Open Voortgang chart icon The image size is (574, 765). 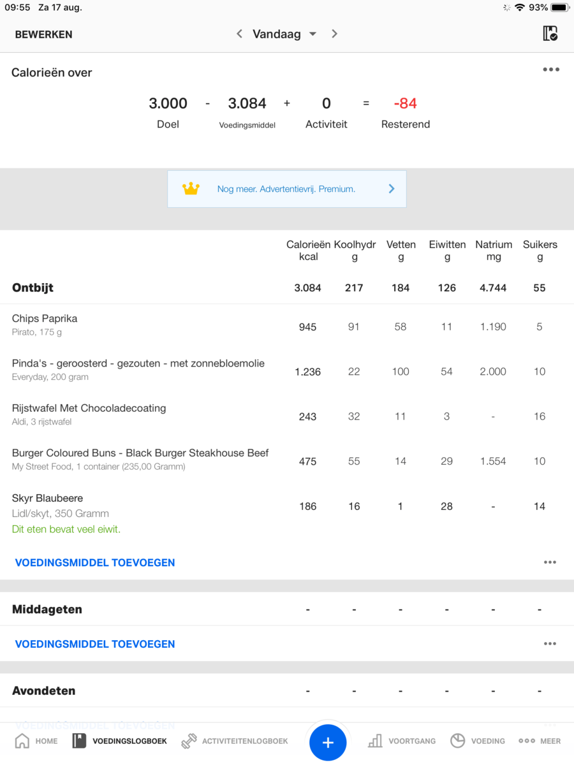(x=375, y=741)
